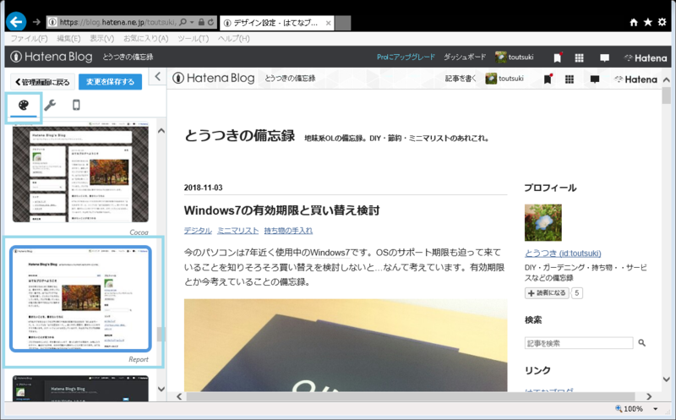The width and height of the screenshot is (676, 420).
Task: Close the デザイン設定 tab
Action: [328, 23]
